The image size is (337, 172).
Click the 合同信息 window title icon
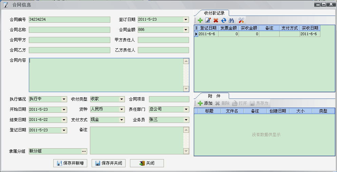5,5
